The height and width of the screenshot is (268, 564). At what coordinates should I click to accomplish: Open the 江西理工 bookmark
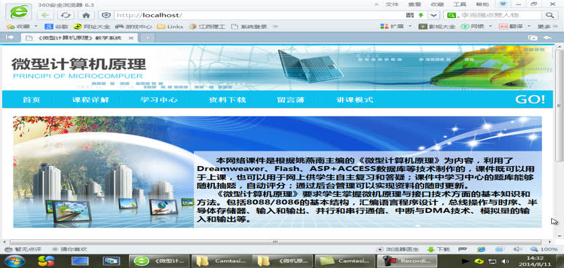pyautogui.click(x=207, y=27)
